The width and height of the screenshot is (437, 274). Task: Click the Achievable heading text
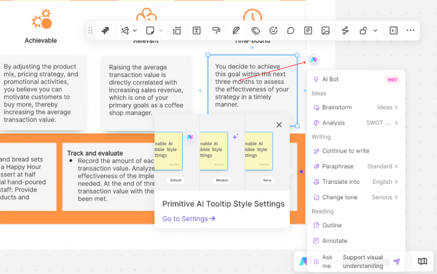pyautogui.click(x=41, y=40)
